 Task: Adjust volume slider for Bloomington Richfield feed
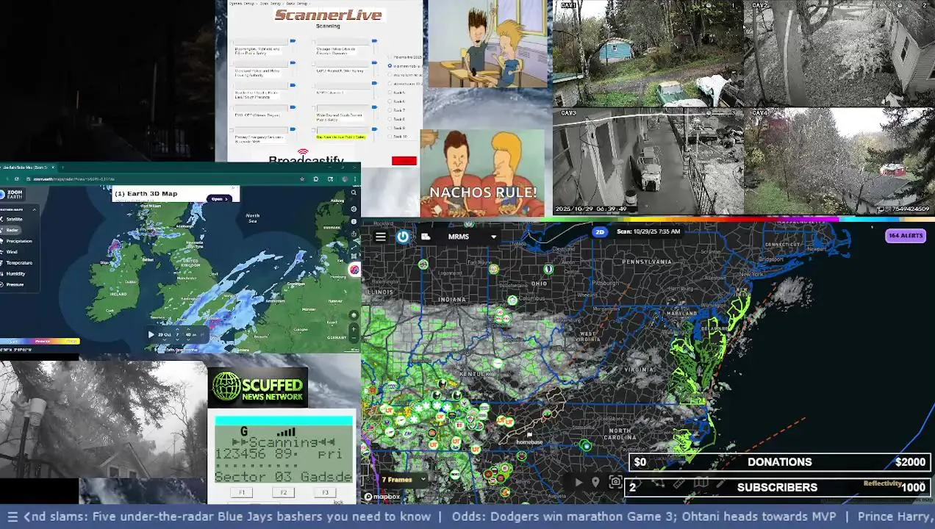pyautogui.click(x=293, y=41)
